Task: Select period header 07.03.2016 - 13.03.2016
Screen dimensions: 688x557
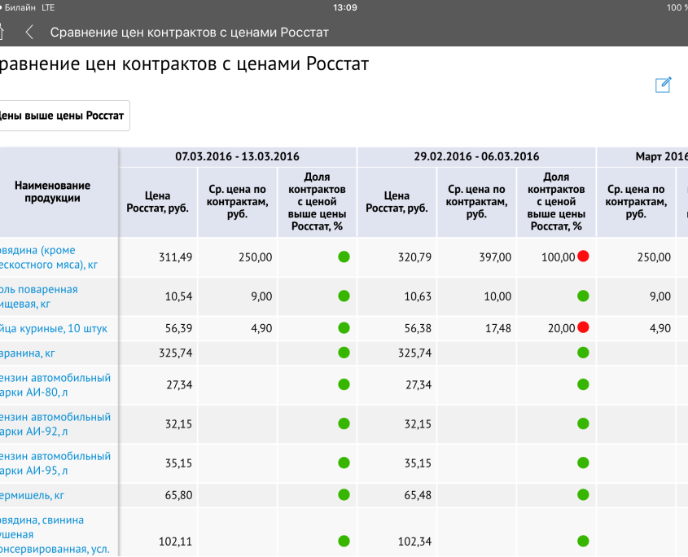Action: pos(238,156)
